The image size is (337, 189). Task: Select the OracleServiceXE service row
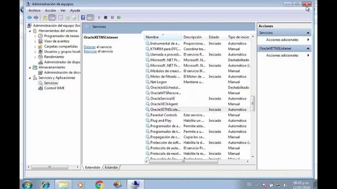click(197, 99)
